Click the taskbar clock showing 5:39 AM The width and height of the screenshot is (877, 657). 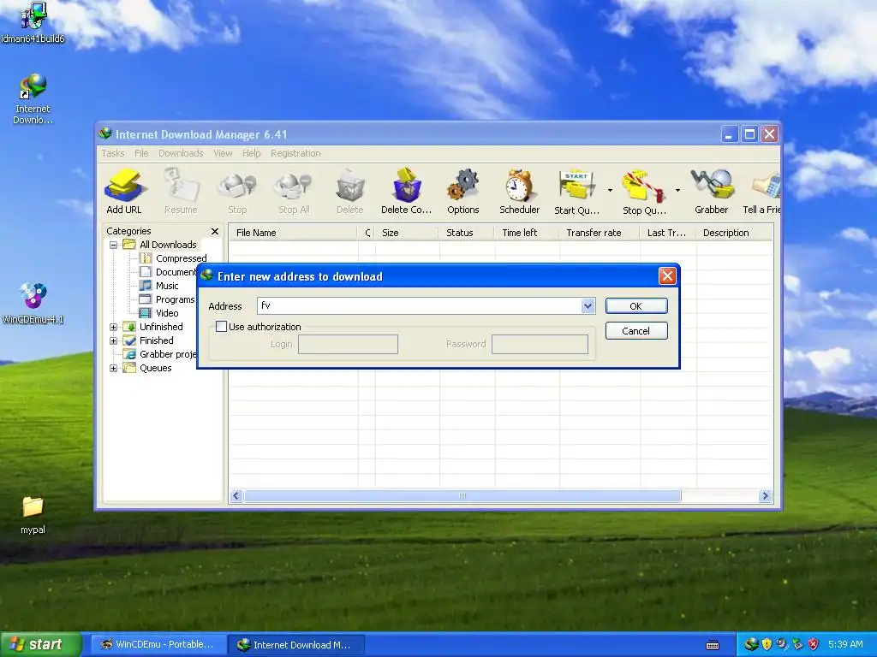(845, 644)
